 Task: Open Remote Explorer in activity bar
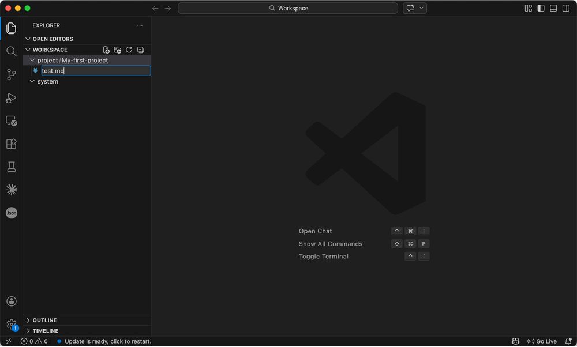(11, 121)
